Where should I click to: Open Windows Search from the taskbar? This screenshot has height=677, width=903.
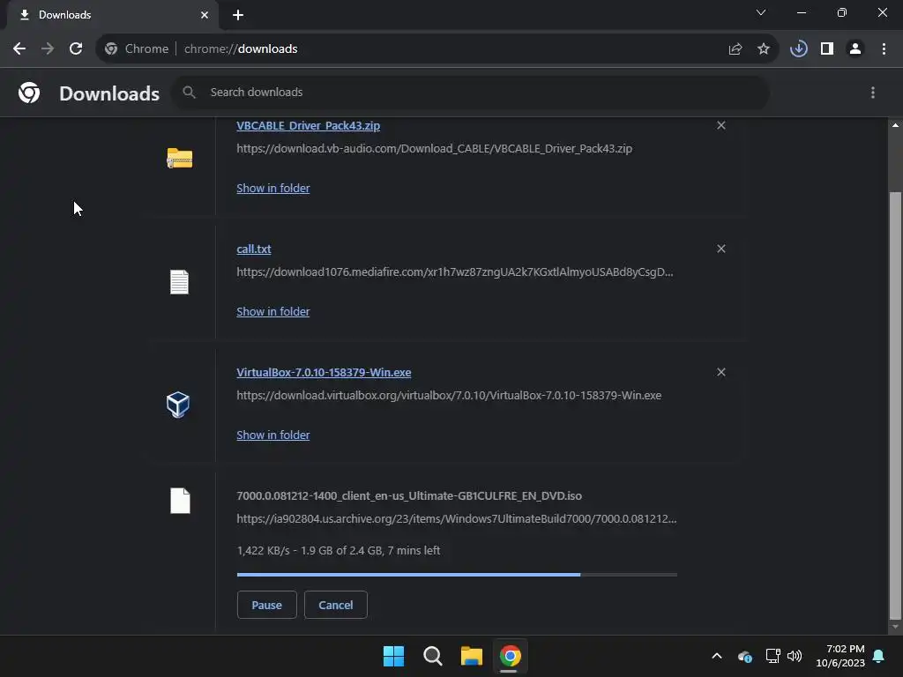(432, 656)
